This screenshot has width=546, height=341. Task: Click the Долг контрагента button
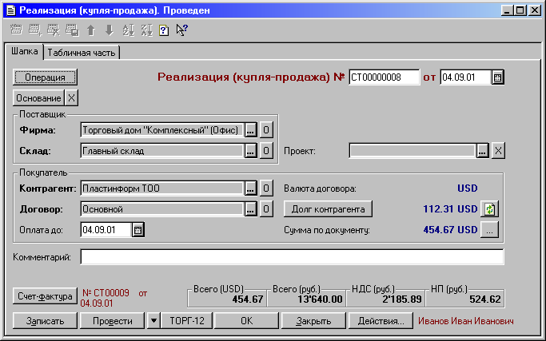click(x=328, y=209)
